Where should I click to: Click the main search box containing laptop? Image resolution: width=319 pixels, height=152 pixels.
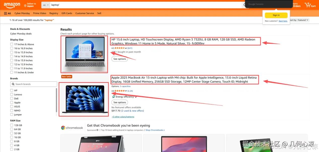[146, 5]
